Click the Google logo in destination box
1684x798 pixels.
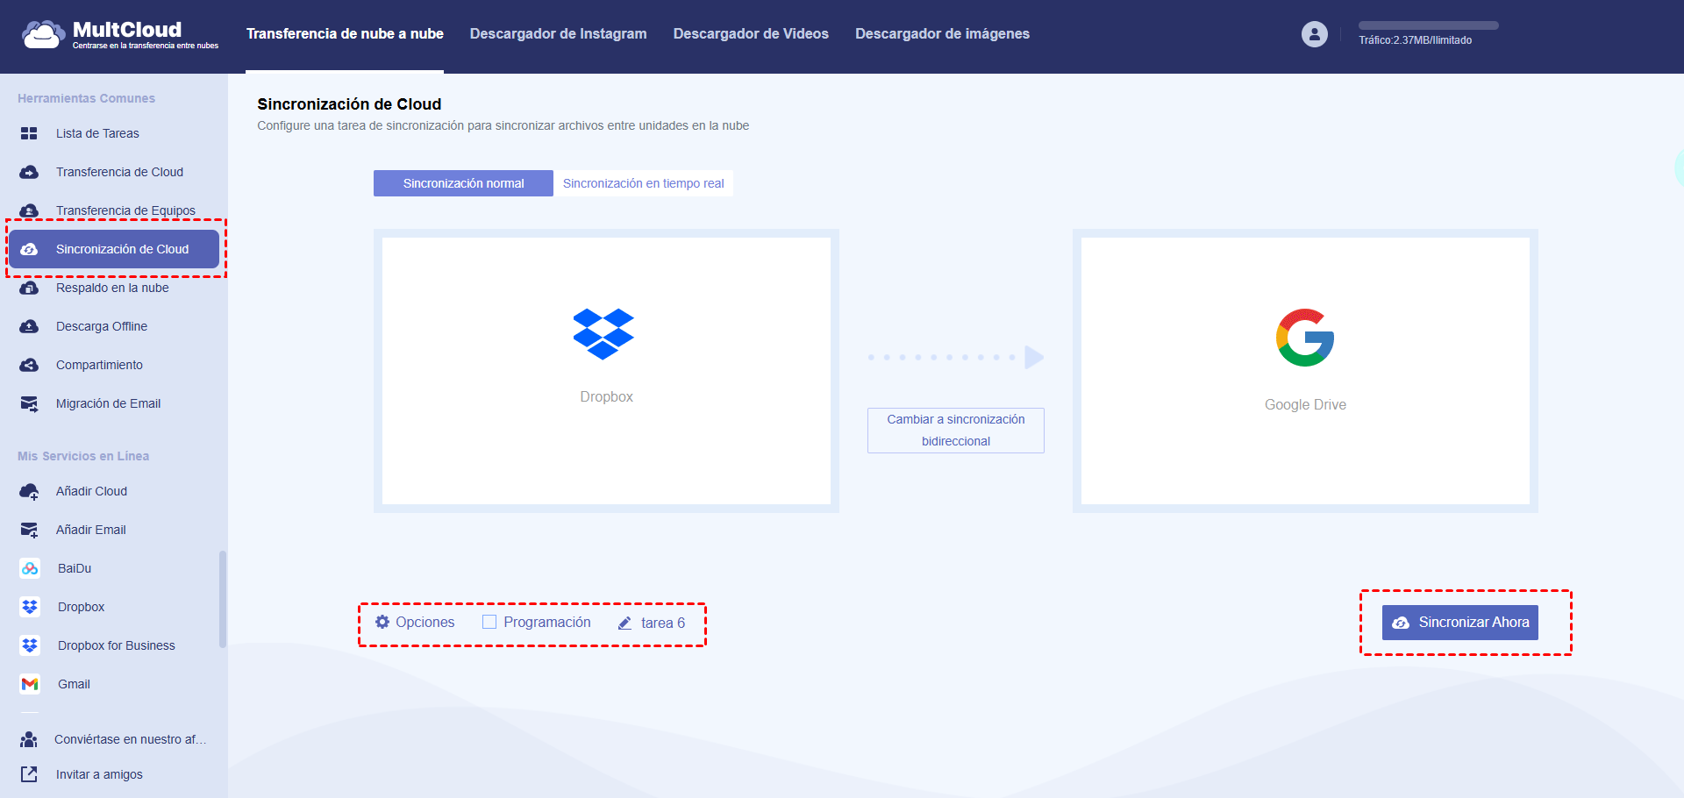coord(1305,338)
